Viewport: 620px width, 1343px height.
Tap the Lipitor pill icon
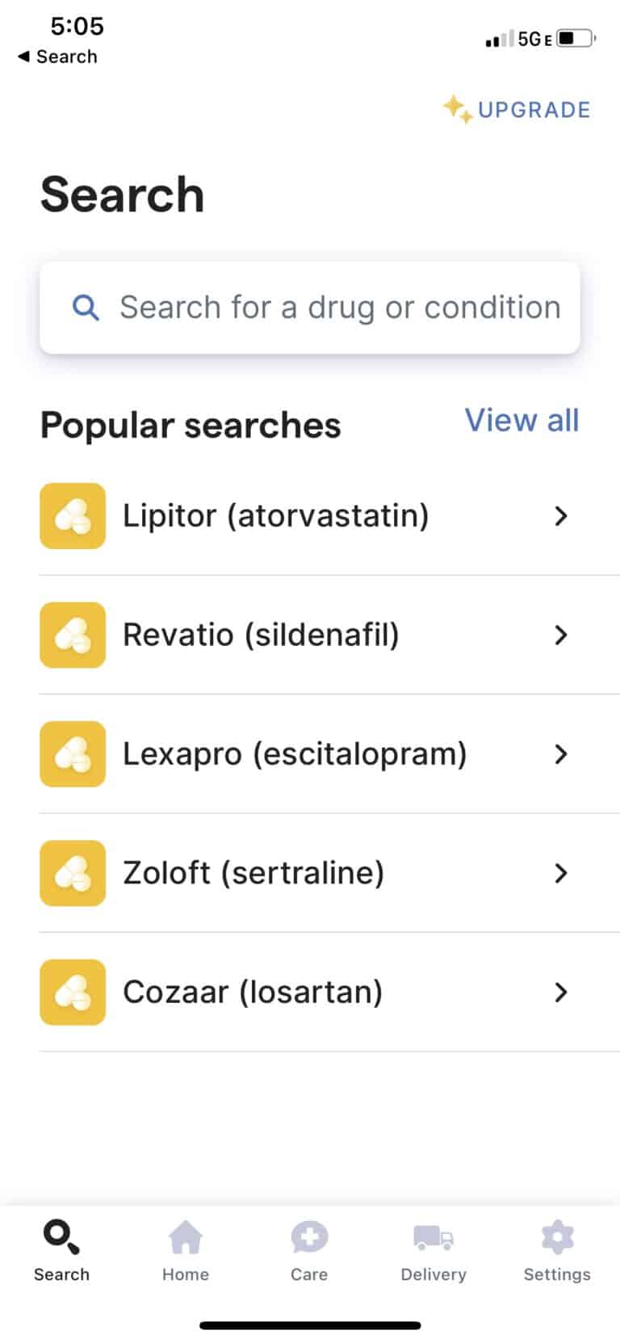click(73, 516)
